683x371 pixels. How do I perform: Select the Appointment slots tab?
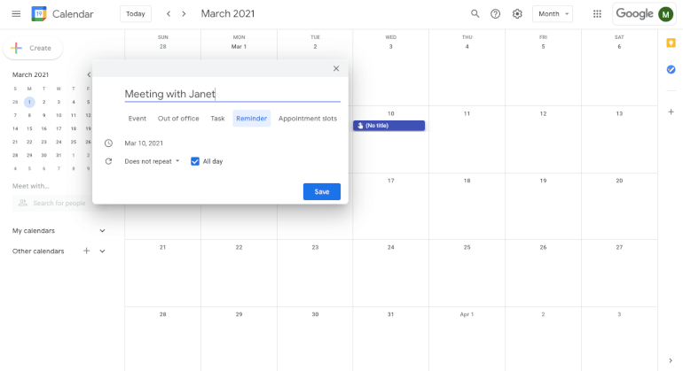point(308,119)
